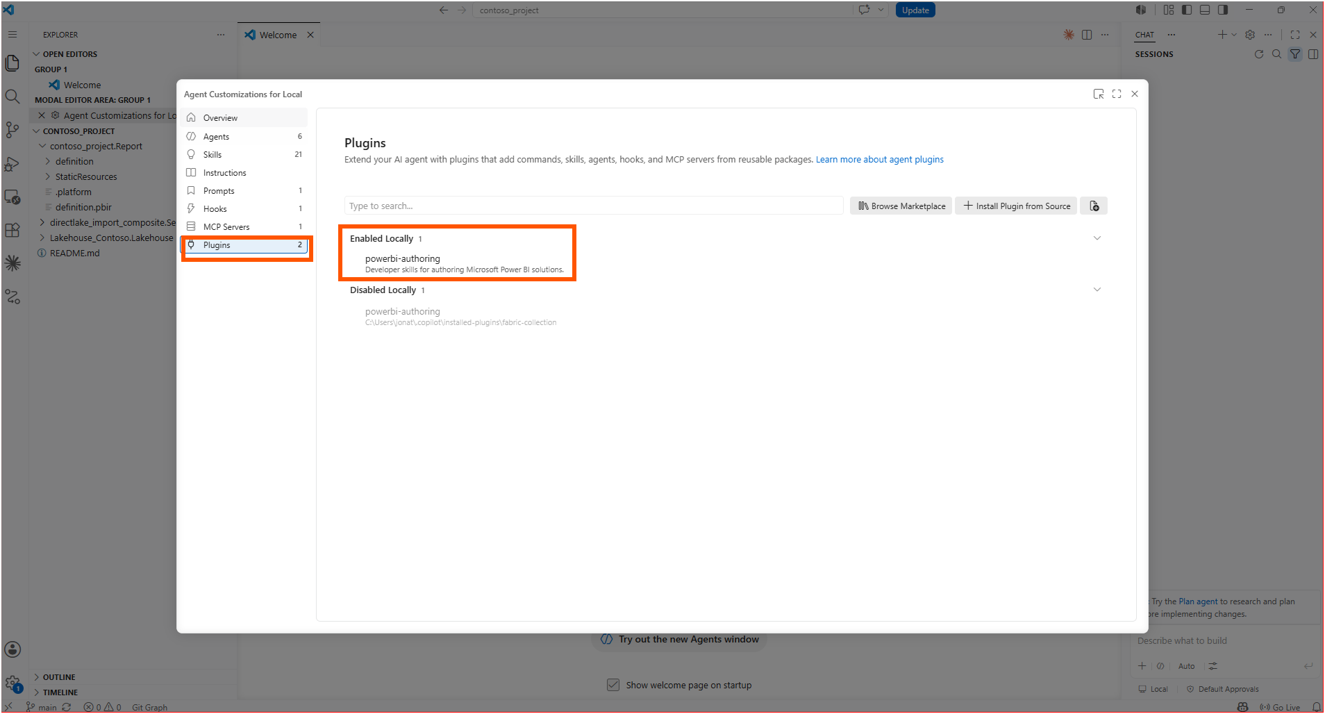Click filter icon in chat Sessions header
Viewport: 1325px width, 714px height.
point(1295,54)
